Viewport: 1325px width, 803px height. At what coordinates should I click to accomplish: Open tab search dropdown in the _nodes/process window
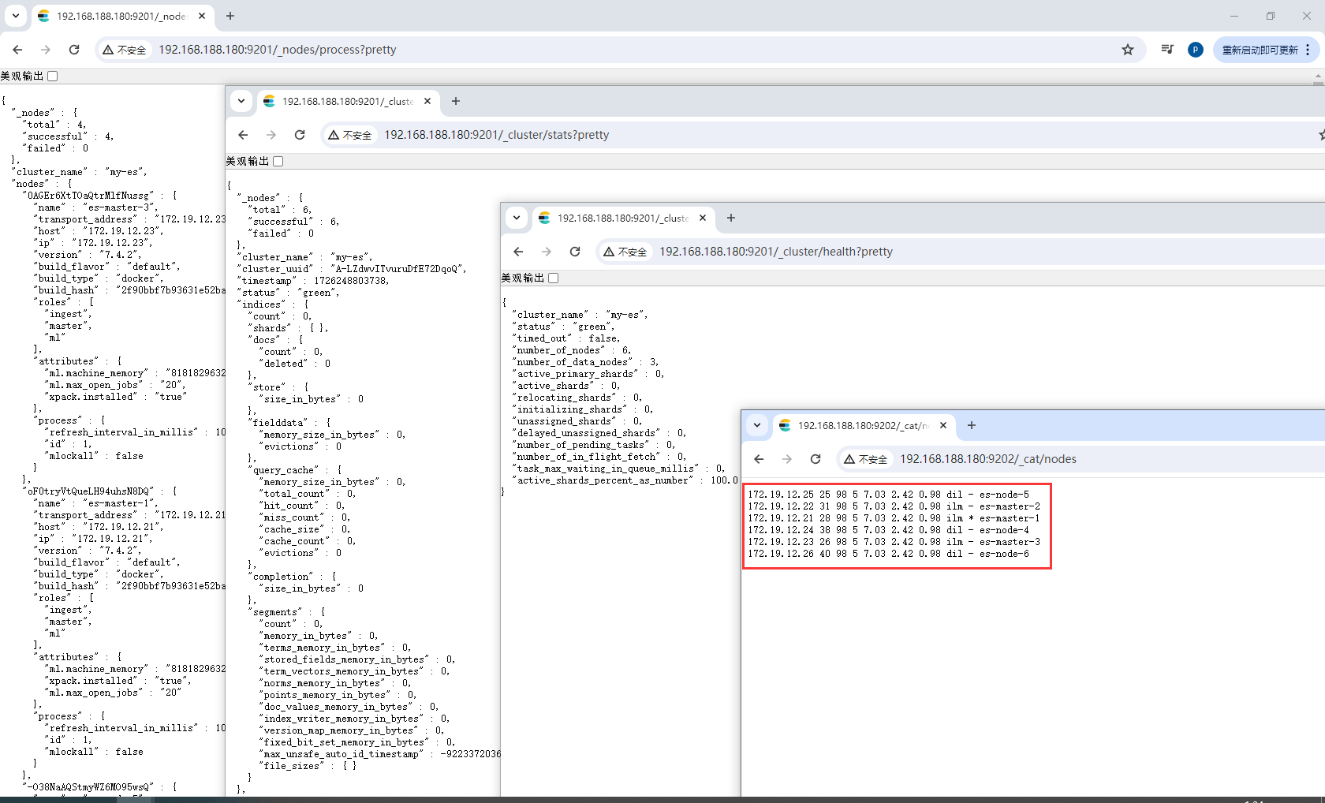tap(16, 16)
